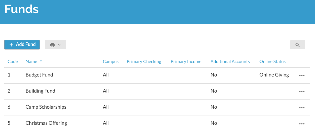Screen dimensions: 315x131
Task: Sort funds by Code column header
Action: tap(12, 62)
